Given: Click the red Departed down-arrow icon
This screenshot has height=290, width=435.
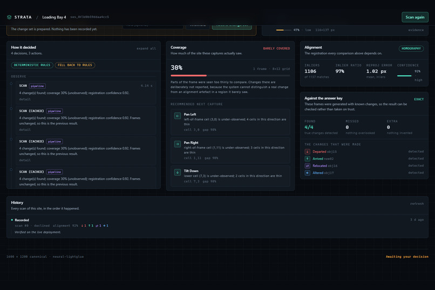Looking at the screenshot, I should [308, 152].
